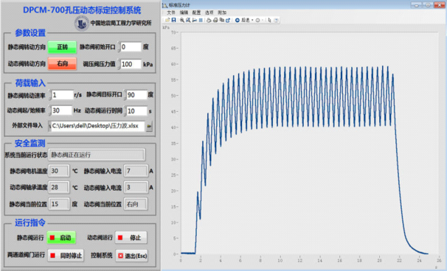Open the 附加 menu
This screenshot has height=271, width=447.
tap(222, 13)
